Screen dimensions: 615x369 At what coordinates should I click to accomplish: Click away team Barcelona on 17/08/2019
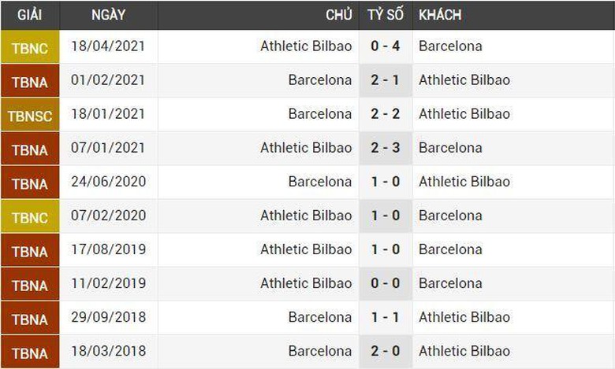450,249
